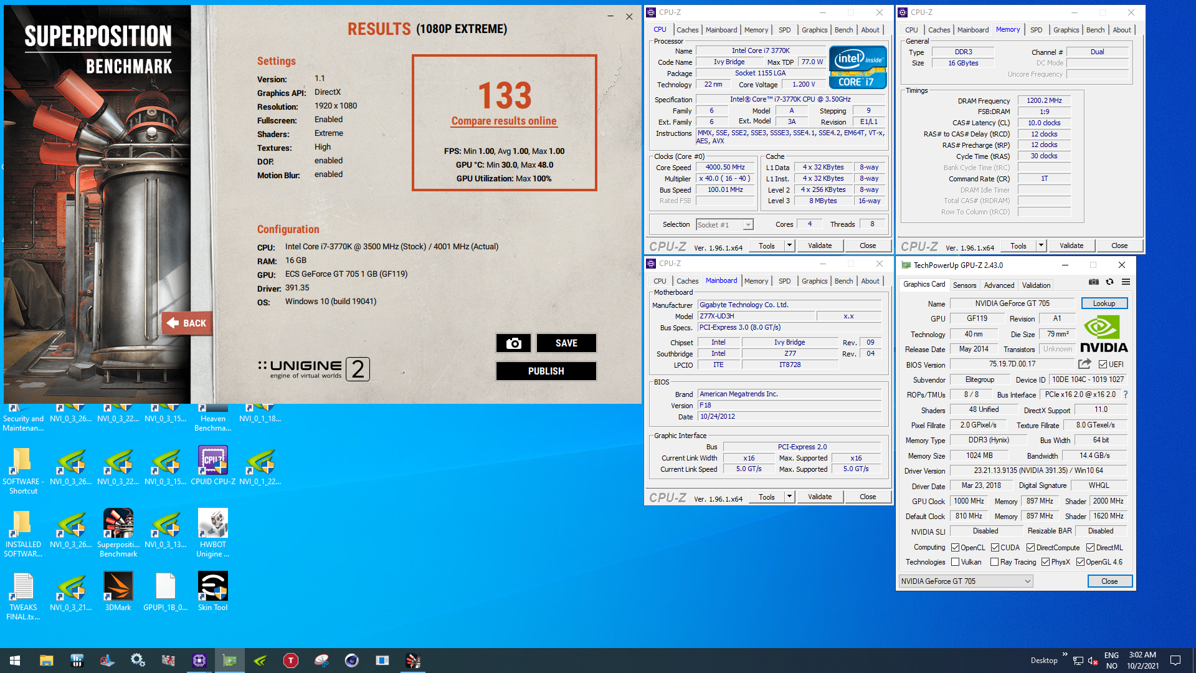Open the NVIDIA GeForce GT 705 GPU dropdown
Screen dimensions: 1196x673
coord(966,581)
